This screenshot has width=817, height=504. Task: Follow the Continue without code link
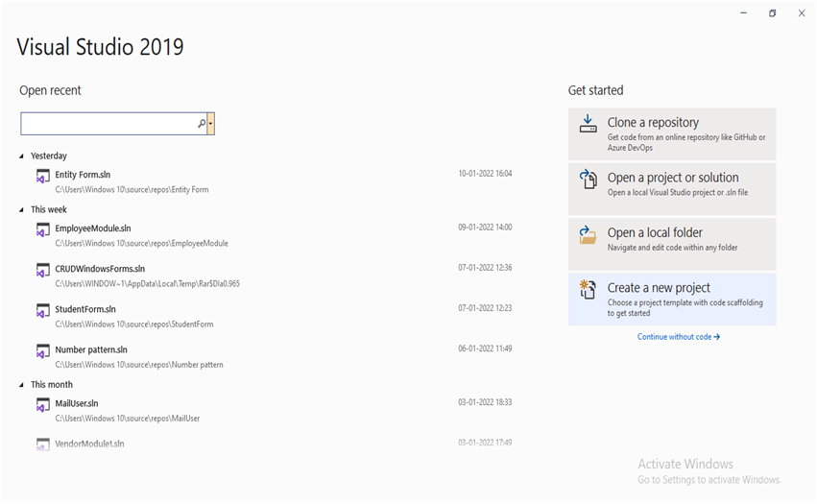coord(679,337)
